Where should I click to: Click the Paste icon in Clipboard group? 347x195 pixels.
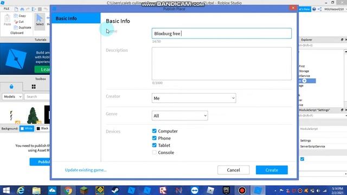click(7, 20)
